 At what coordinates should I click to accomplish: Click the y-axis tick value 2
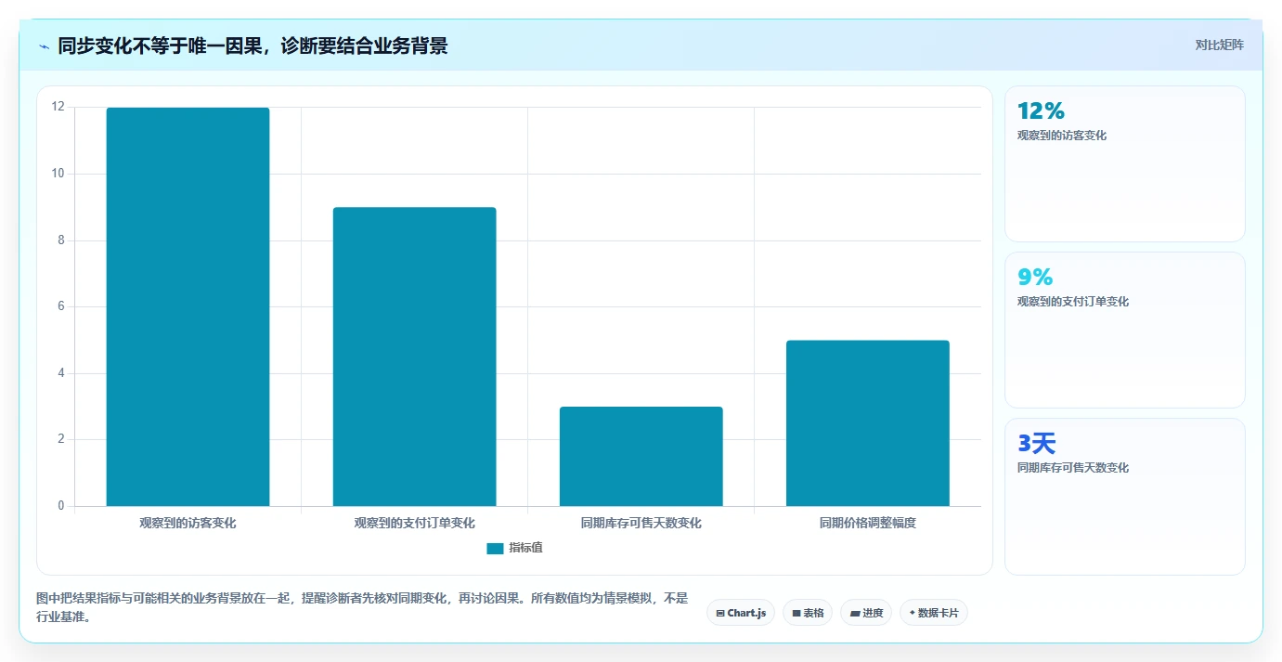click(61, 439)
